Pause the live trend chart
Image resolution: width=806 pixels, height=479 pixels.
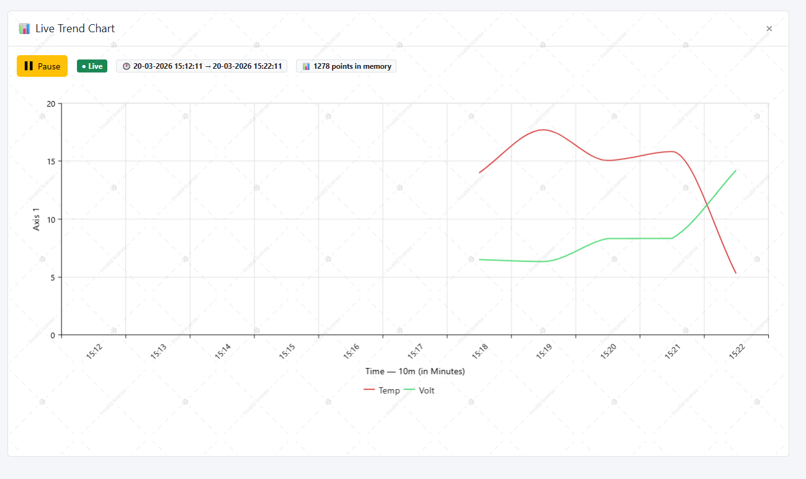[x=42, y=66]
